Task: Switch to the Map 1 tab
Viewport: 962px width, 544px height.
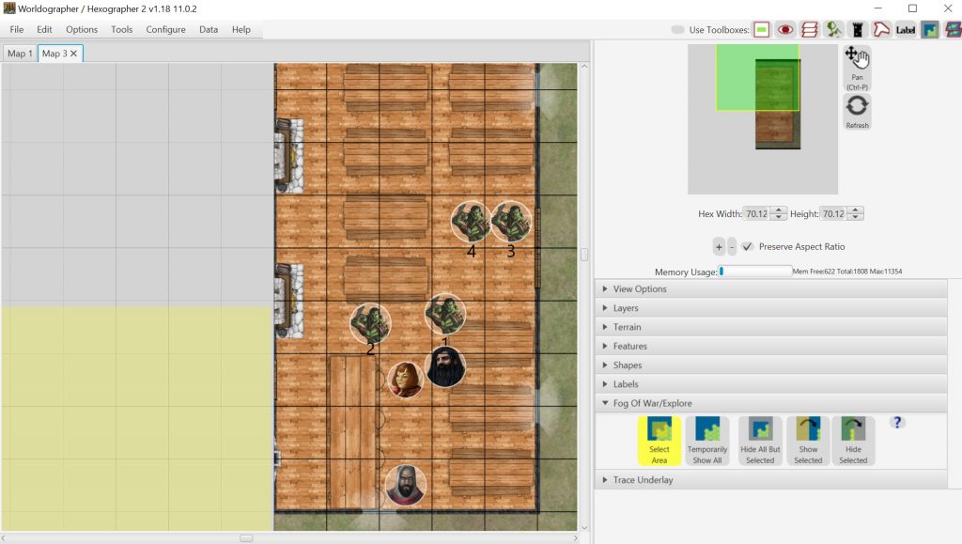Action: pyautogui.click(x=20, y=54)
